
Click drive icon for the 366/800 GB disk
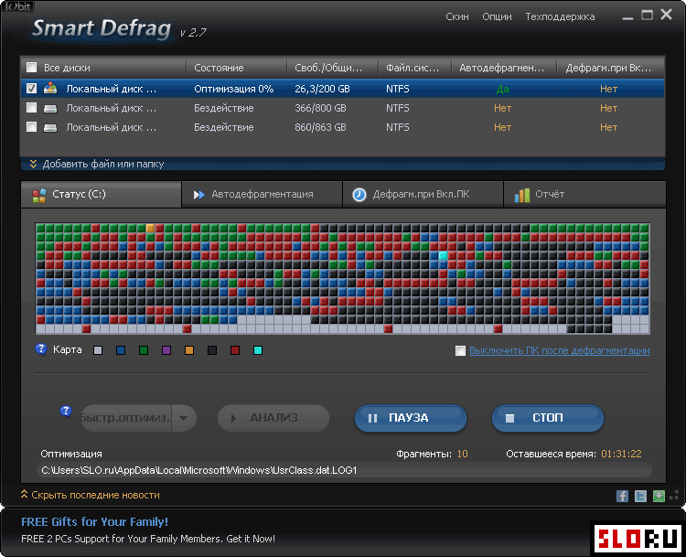(x=50, y=108)
